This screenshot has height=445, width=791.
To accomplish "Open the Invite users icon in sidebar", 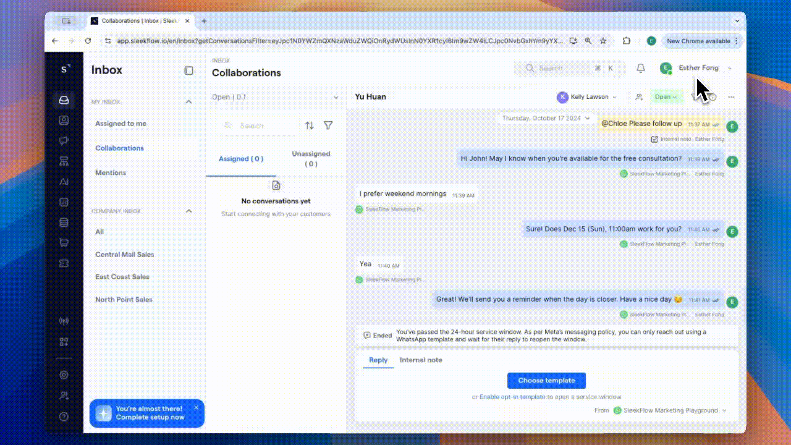I will [x=64, y=396].
